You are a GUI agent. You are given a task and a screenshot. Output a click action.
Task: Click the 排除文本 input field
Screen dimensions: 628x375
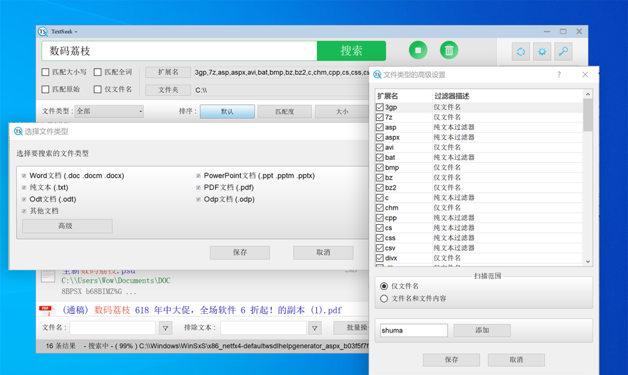click(x=263, y=328)
